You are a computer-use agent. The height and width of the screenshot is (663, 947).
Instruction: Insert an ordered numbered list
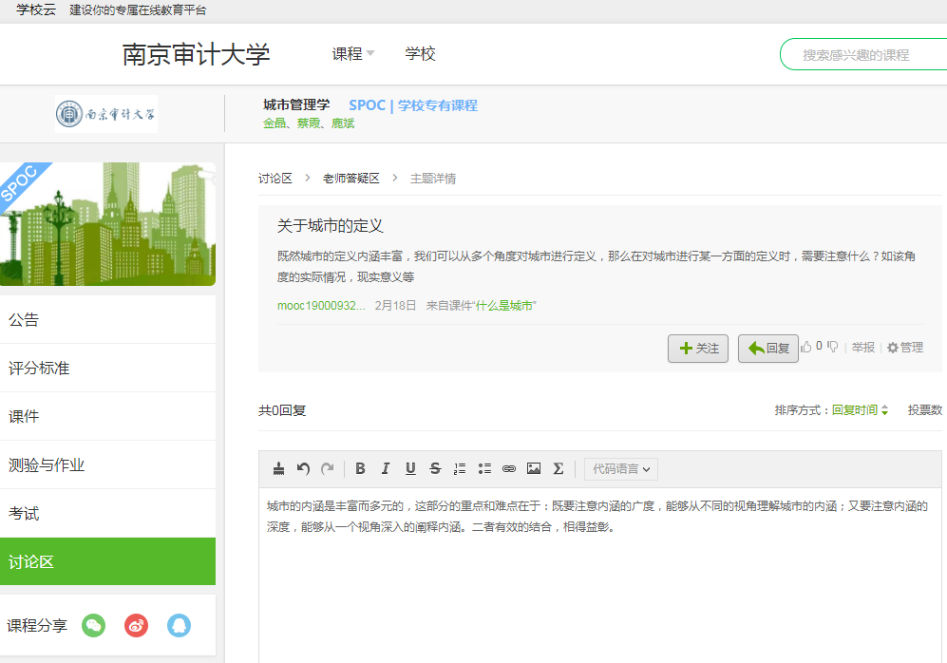pos(460,468)
